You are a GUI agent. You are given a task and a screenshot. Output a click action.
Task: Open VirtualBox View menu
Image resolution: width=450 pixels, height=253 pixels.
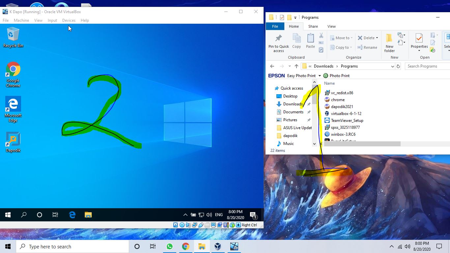tap(38, 20)
